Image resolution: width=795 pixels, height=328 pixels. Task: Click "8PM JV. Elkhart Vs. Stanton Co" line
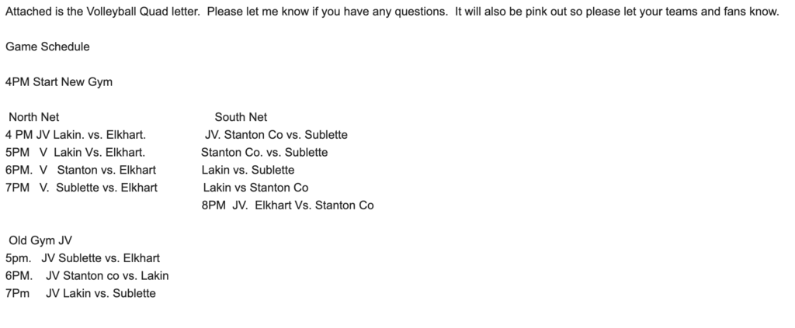(287, 205)
